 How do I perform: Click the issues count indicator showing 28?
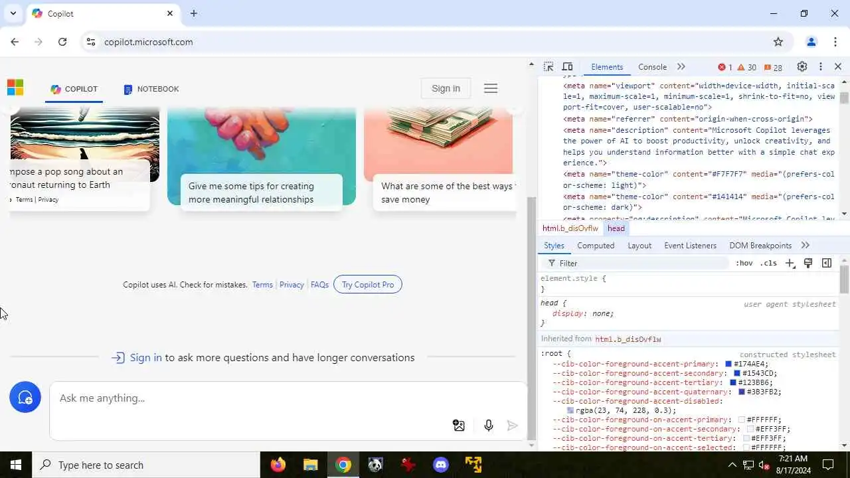773,67
